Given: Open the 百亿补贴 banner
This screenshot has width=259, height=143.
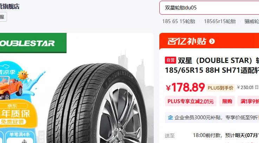Looking at the screenshot, I should pos(209,41).
